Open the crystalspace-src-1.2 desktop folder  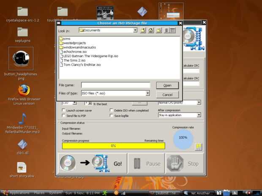coord(22,12)
